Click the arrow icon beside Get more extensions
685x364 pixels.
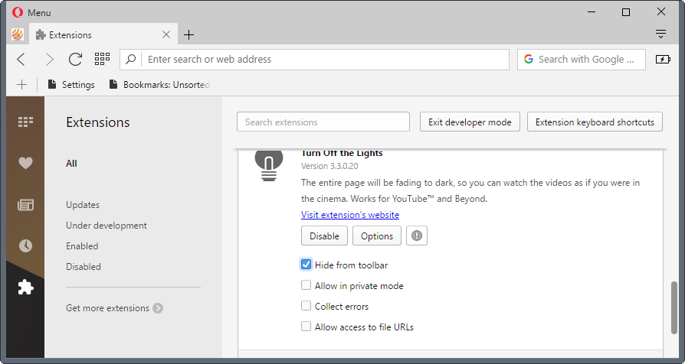[x=158, y=308]
